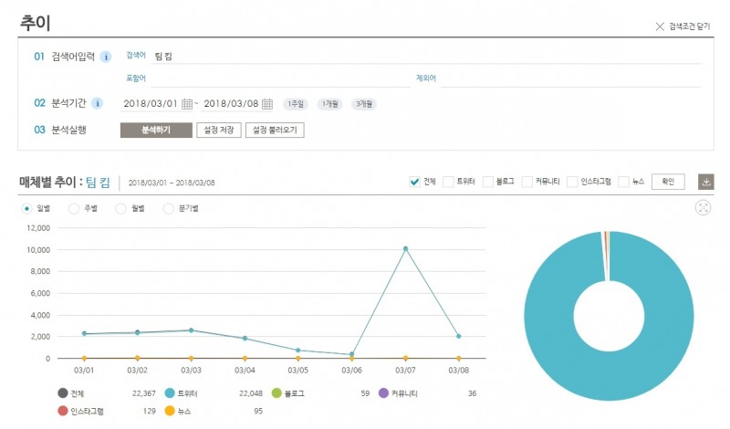Click news count value 95
Image resolution: width=730 pixels, height=429 pixels.
coord(258,412)
